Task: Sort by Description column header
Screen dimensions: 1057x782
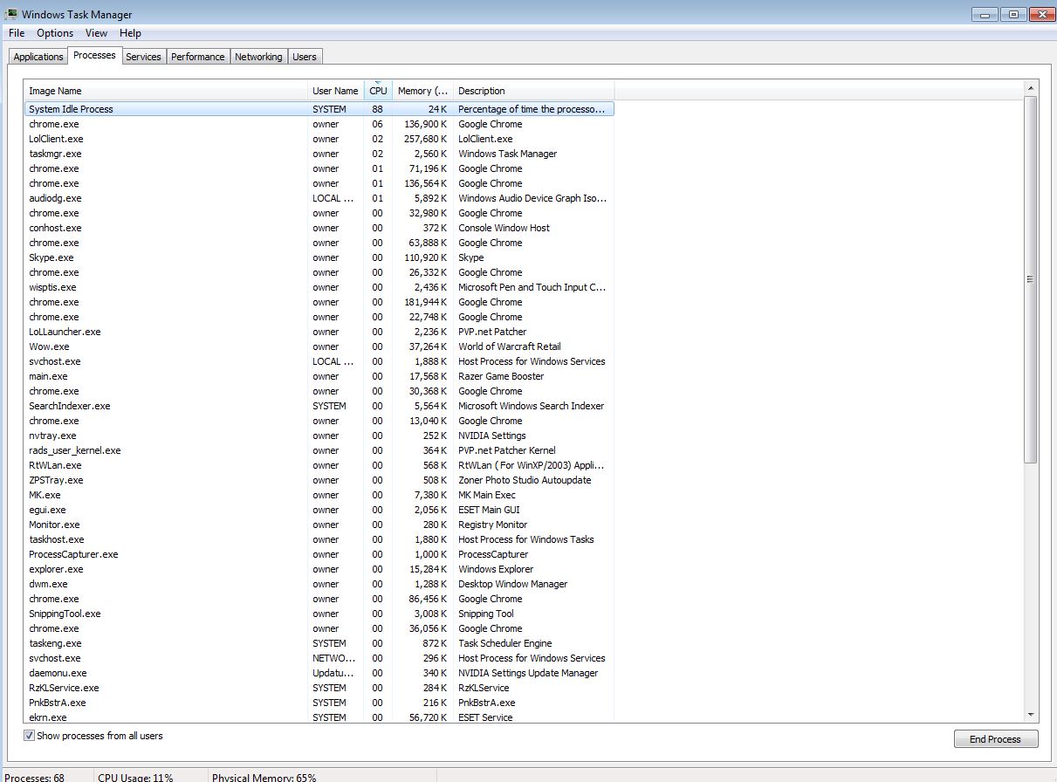Action: tap(533, 91)
